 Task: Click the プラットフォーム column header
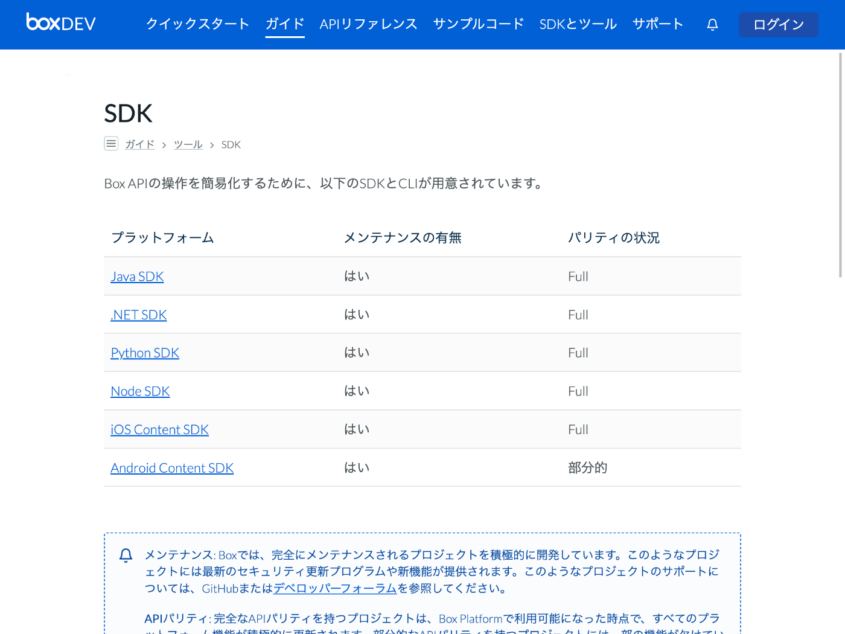pos(163,238)
